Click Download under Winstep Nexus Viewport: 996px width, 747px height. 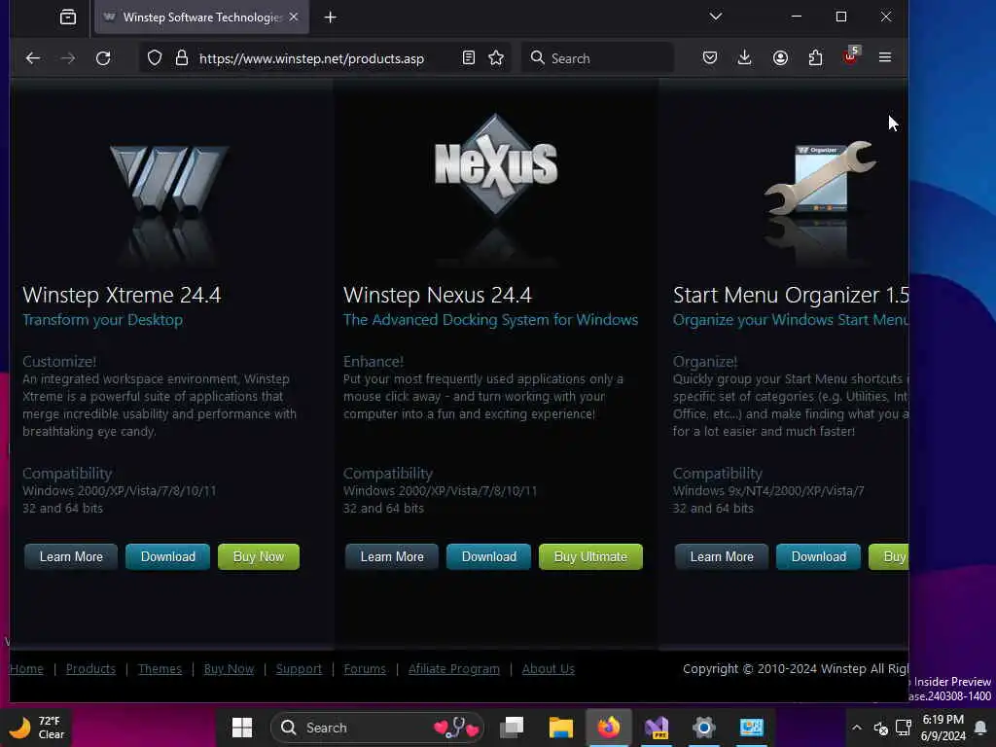point(488,556)
